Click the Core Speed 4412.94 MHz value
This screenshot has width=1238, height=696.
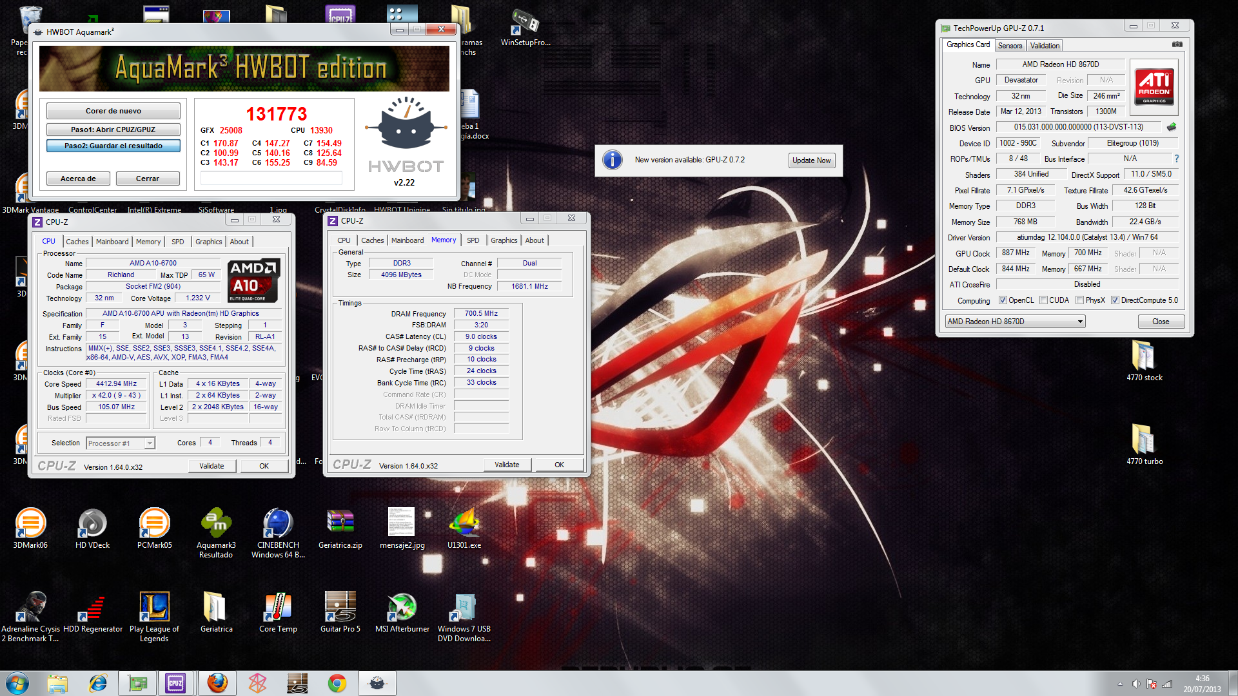pos(117,383)
